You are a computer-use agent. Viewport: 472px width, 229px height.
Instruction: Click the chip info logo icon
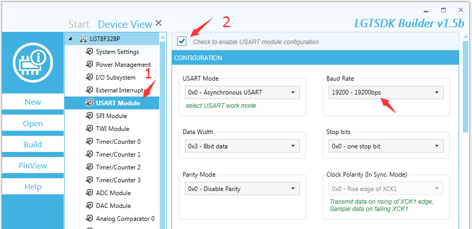tap(33, 63)
